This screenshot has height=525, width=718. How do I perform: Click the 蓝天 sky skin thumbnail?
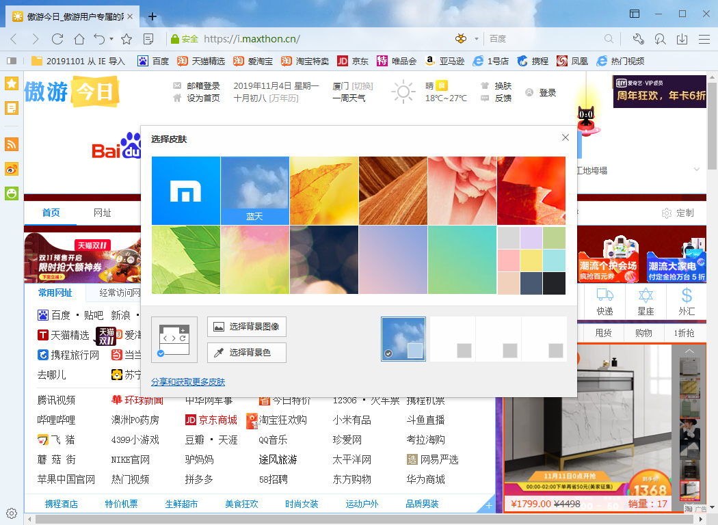(254, 191)
